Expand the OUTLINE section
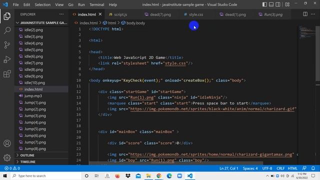Viewport: 320px width, 180px height. tap(41, 155)
